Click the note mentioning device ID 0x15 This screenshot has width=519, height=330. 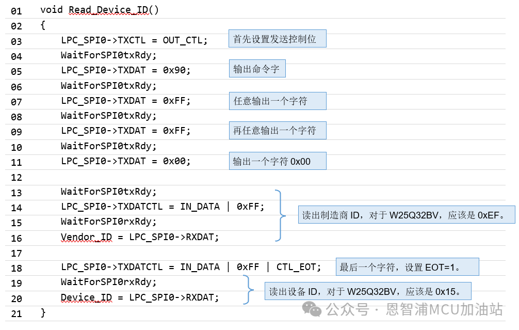coord(368,291)
